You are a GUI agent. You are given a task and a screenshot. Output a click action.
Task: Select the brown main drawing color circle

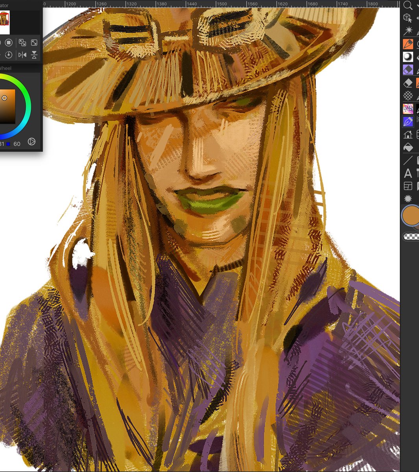point(411,216)
